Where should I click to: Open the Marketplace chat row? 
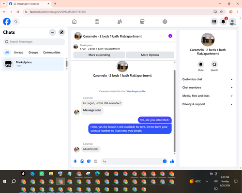pyautogui.click(x=32, y=64)
